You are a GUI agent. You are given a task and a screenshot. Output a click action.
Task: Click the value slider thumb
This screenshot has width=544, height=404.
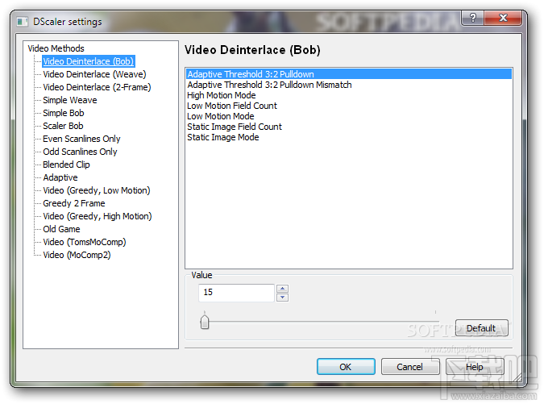pos(205,322)
